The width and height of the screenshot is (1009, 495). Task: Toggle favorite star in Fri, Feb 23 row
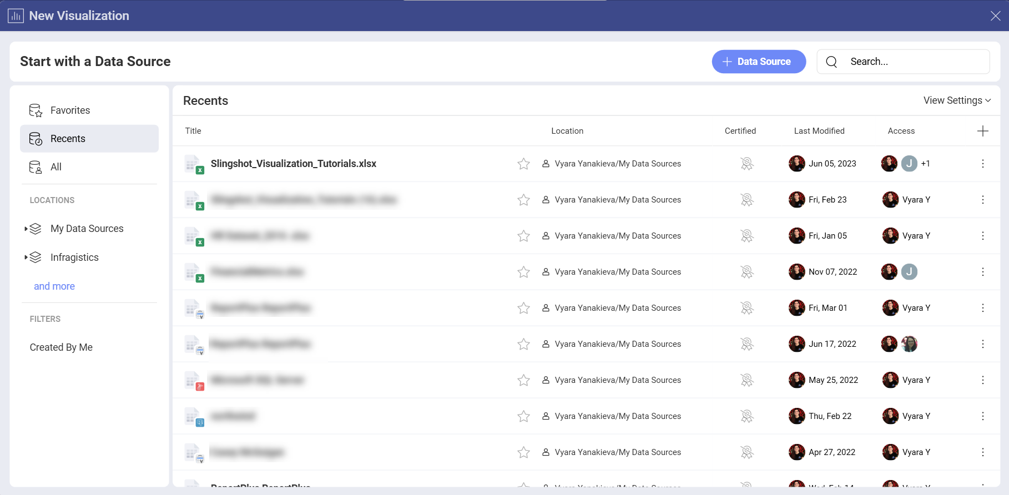coord(523,200)
